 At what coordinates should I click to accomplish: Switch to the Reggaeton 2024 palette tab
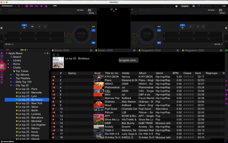coord(150,50)
